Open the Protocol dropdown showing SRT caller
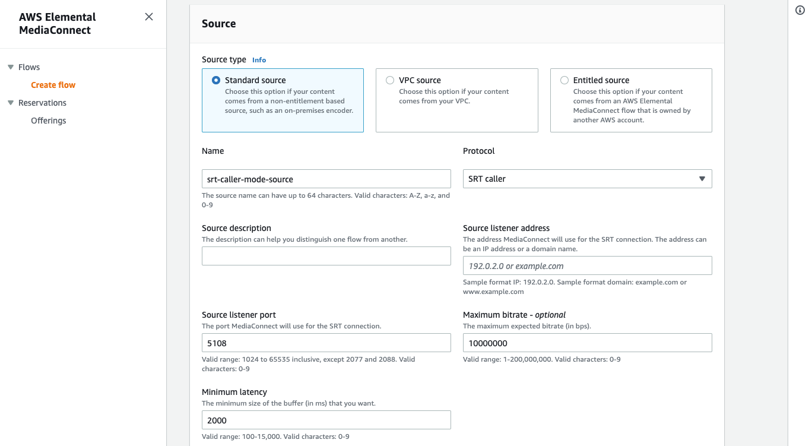The width and height of the screenshot is (812, 446). [588, 179]
